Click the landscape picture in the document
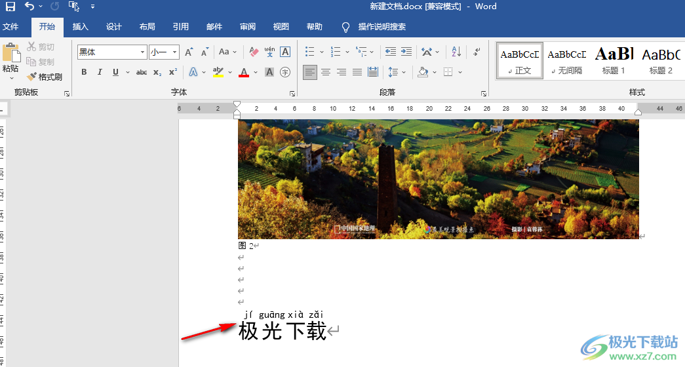Image resolution: width=685 pixels, height=367 pixels. click(438, 179)
